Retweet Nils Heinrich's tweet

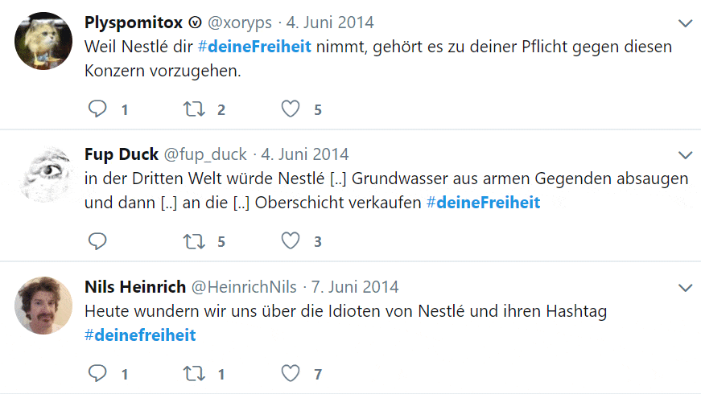pyautogui.click(x=194, y=373)
